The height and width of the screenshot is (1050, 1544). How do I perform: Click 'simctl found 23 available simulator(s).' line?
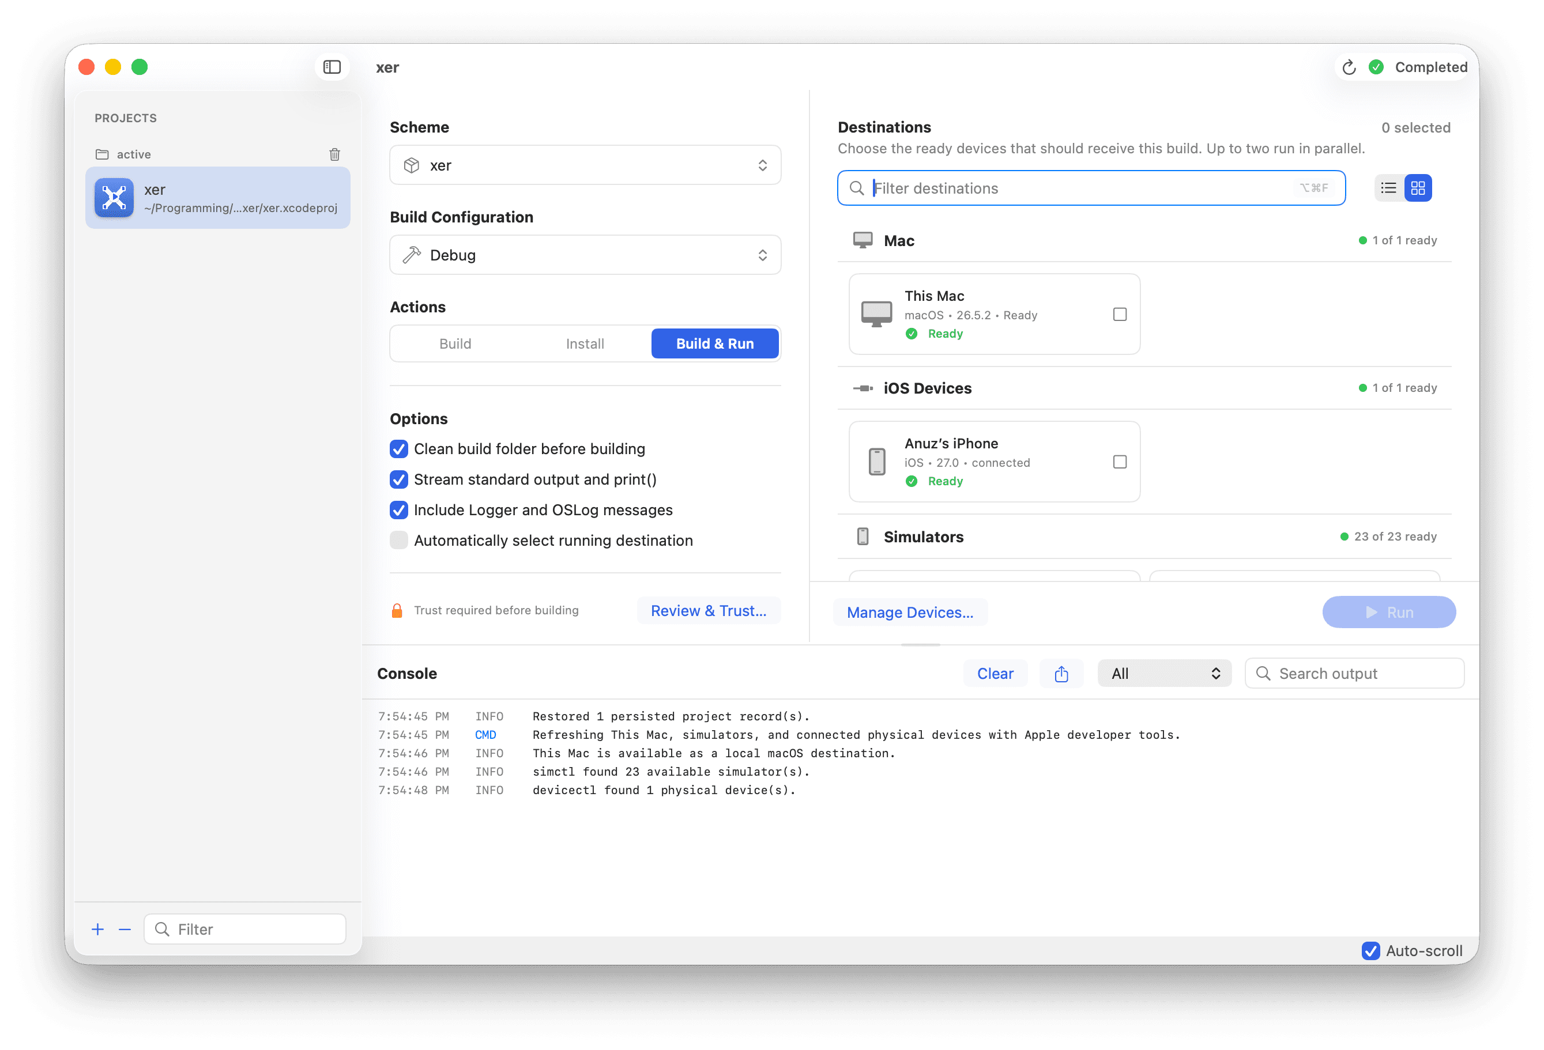pyautogui.click(x=671, y=772)
